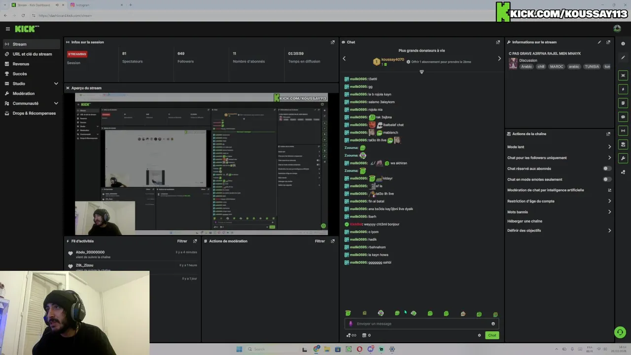Toggle Chat en mode emotes seulement
Screen dimensions: 631x355
tap(607, 179)
